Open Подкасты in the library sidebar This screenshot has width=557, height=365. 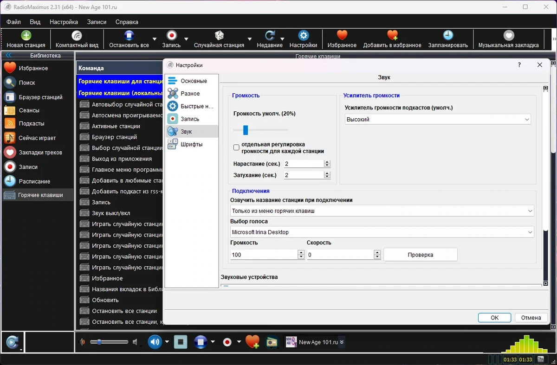[x=31, y=123]
